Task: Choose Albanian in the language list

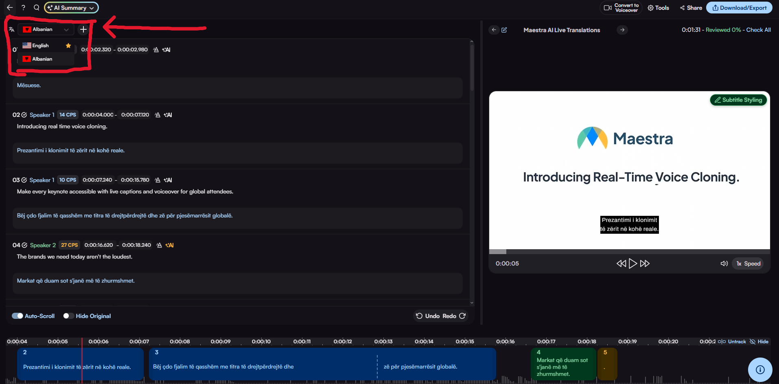Action: (42, 59)
